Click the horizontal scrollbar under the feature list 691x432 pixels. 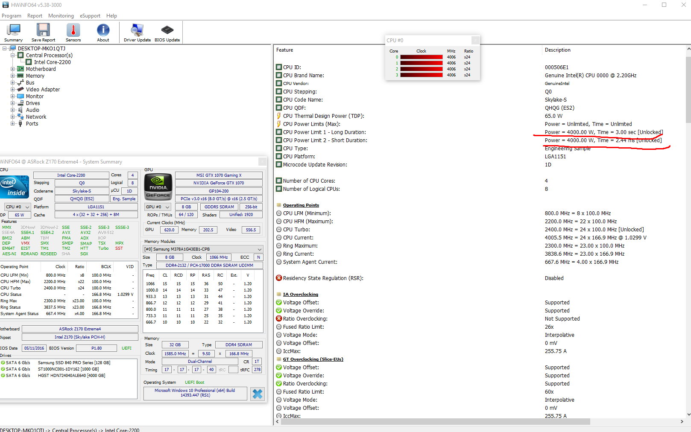click(435, 421)
